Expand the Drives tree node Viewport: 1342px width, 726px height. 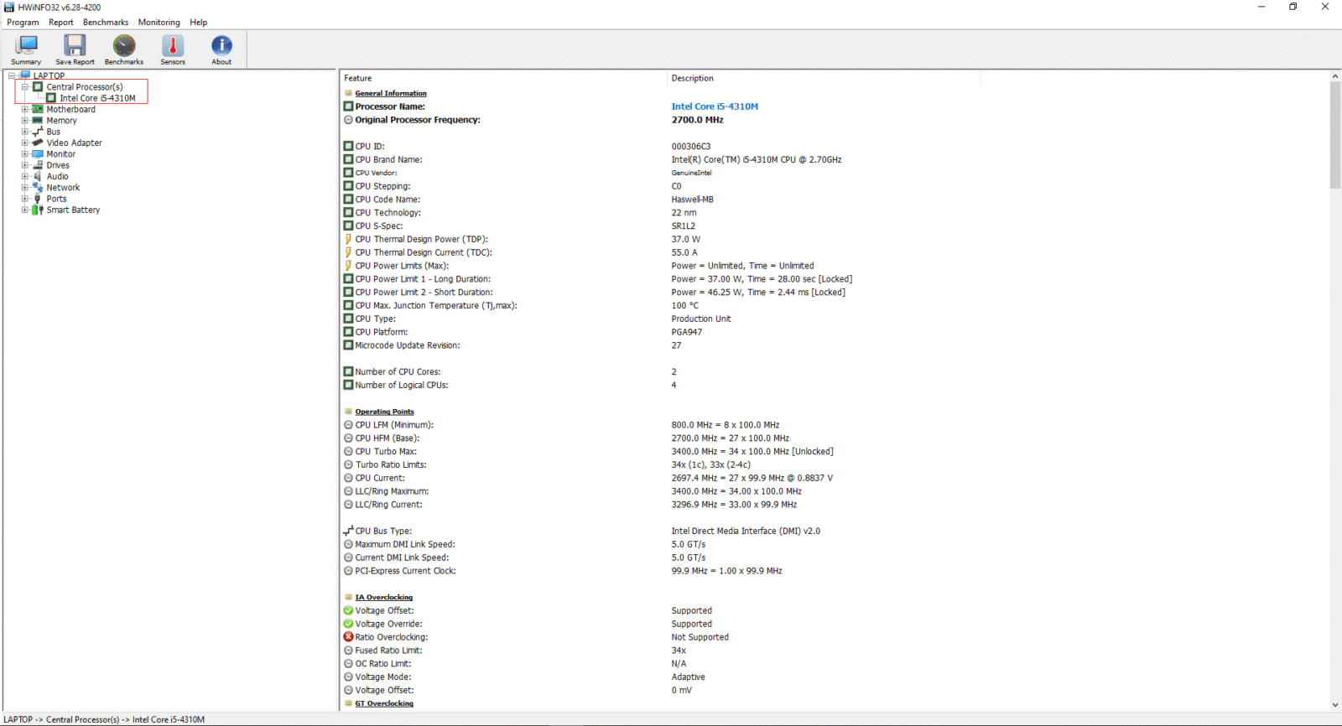pyautogui.click(x=24, y=165)
